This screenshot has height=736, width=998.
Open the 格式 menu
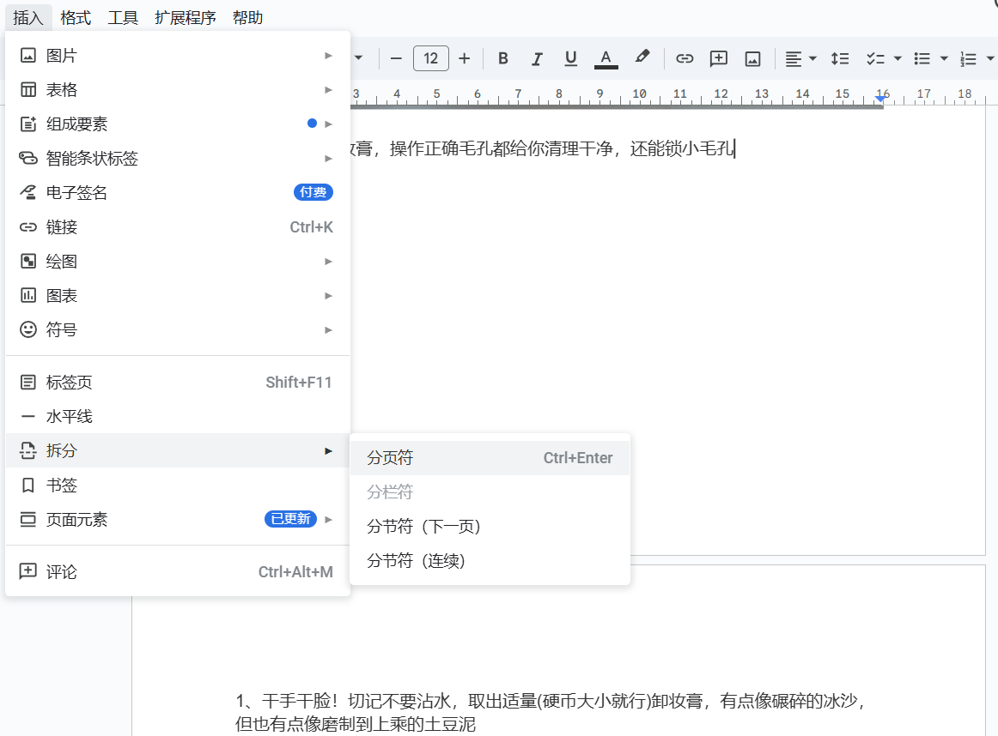click(76, 17)
